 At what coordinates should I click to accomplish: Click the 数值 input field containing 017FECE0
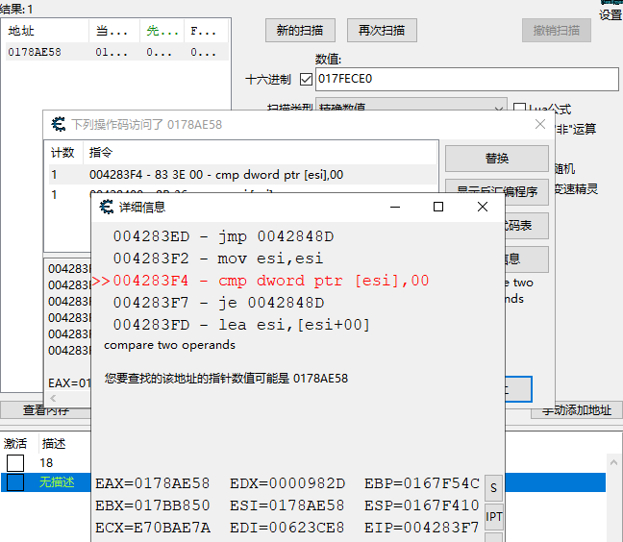point(467,79)
